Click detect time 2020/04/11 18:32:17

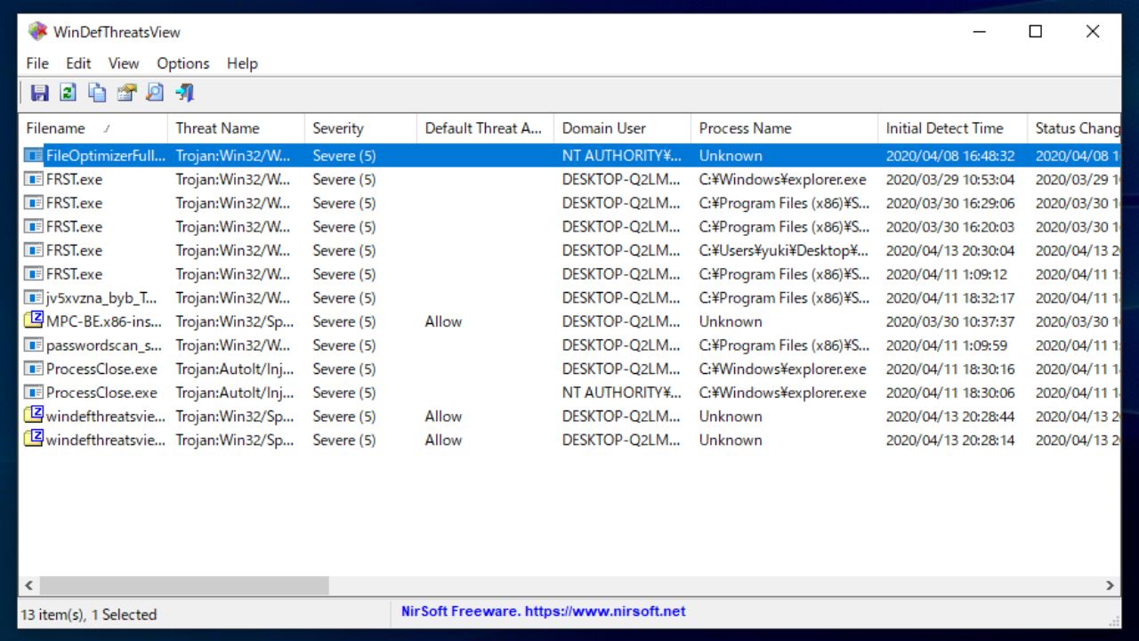[x=950, y=298]
